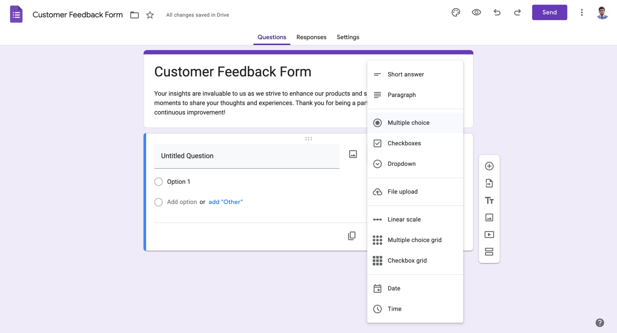Add a title and description block
Screen dimensions: 617x333
489,200
